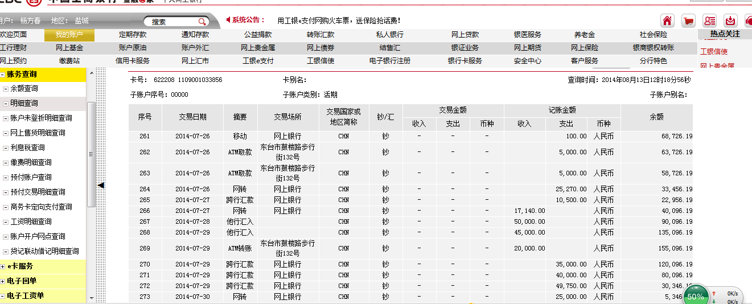Screen dimensions: 752x304
Task: Open the 信用卡服务 menu
Action: 132,61
